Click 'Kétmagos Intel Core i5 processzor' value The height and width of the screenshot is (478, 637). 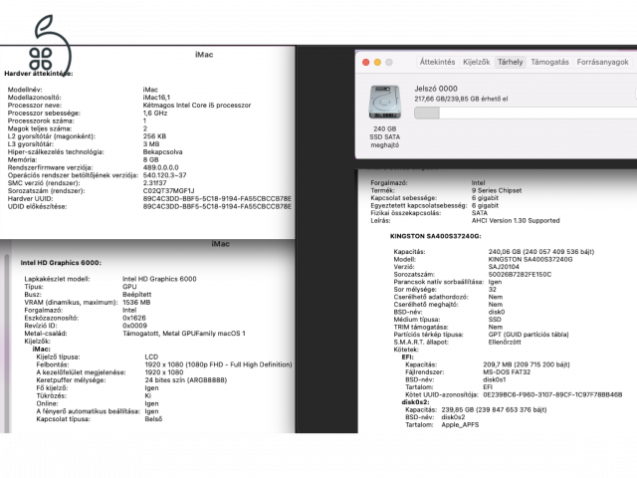click(197, 106)
